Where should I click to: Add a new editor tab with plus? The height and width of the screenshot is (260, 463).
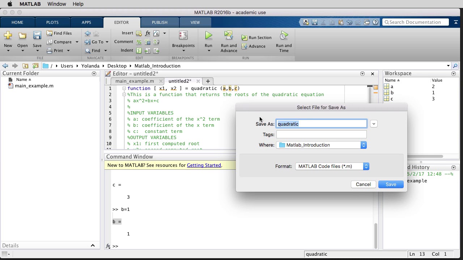(208, 81)
